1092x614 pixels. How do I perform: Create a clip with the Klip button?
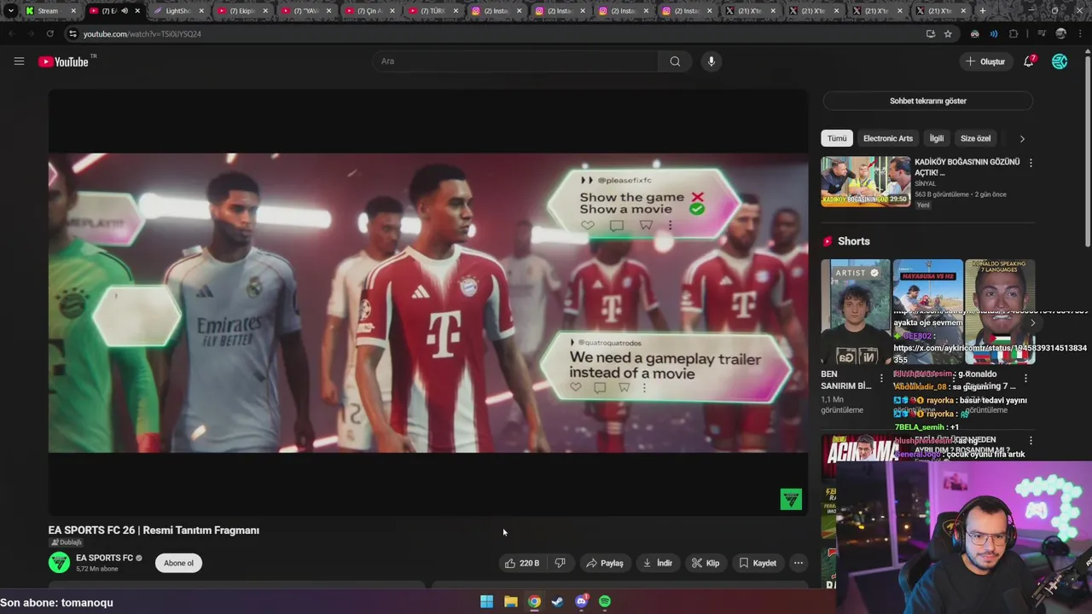pos(706,563)
